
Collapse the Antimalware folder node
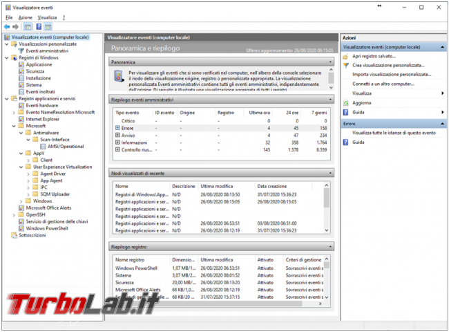pos(21,133)
